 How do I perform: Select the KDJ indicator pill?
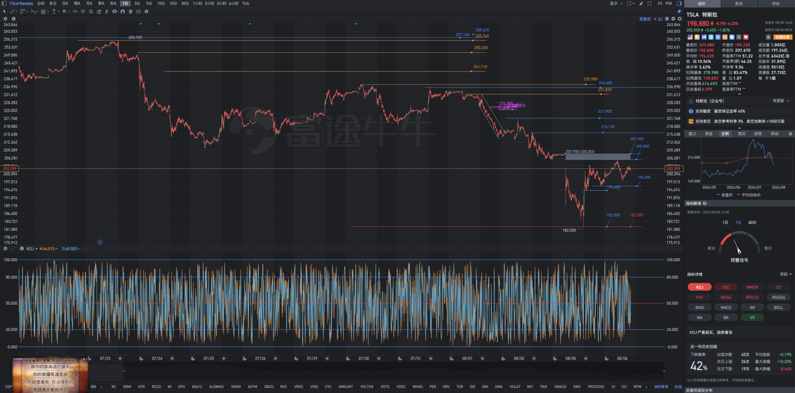pos(700,287)
